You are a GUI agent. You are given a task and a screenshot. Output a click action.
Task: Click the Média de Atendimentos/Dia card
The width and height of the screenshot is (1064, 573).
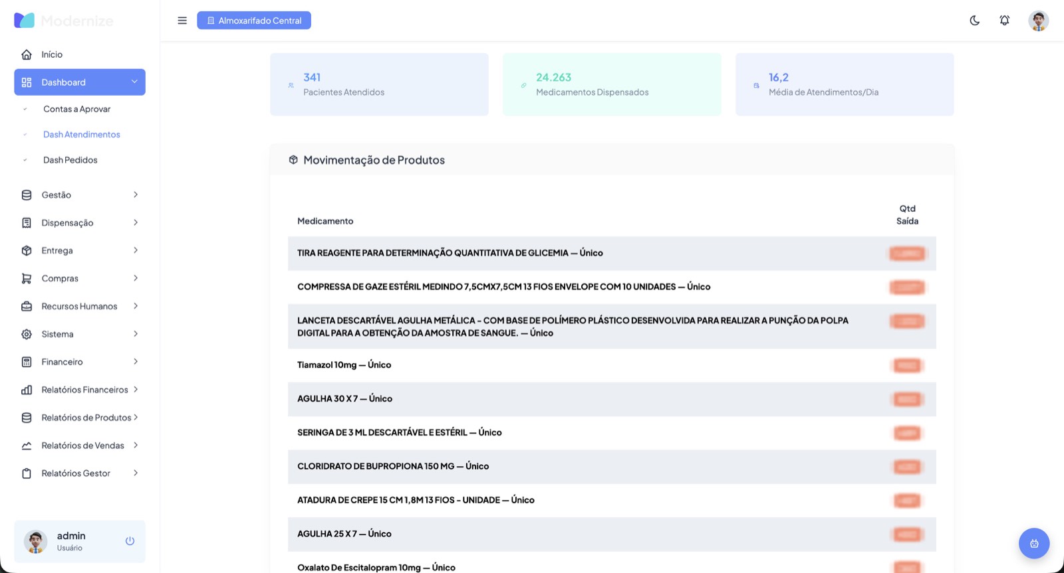(x=845, y=85)
